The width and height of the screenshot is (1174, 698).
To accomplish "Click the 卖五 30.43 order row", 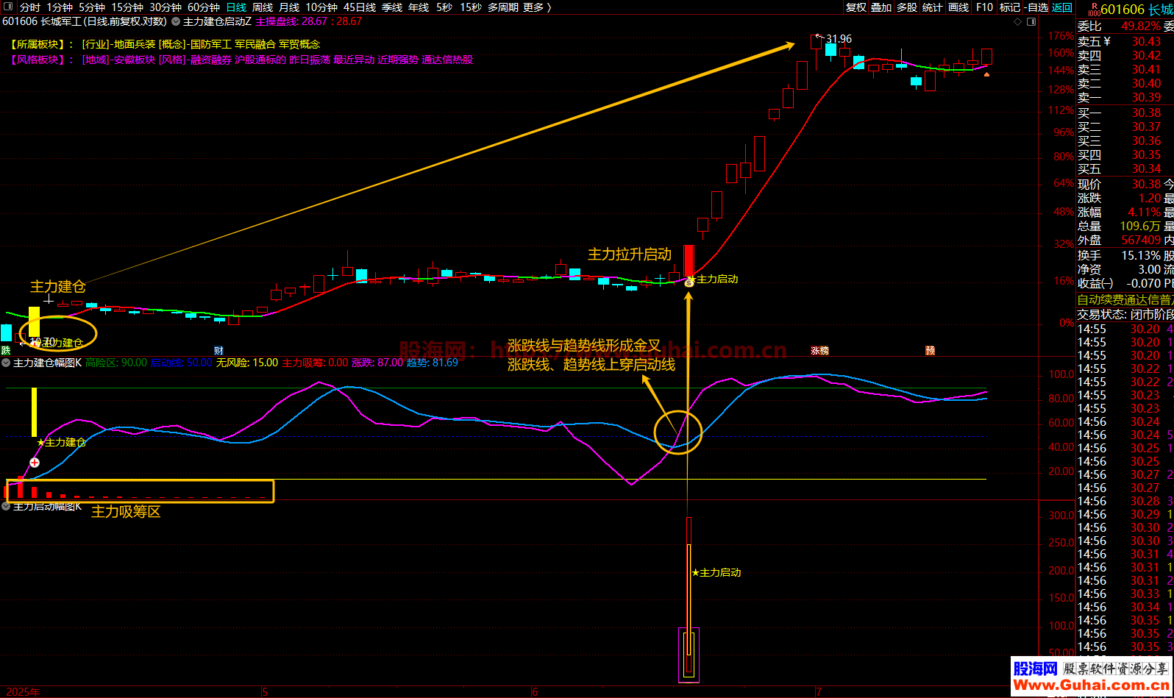I will [1120, 41].
